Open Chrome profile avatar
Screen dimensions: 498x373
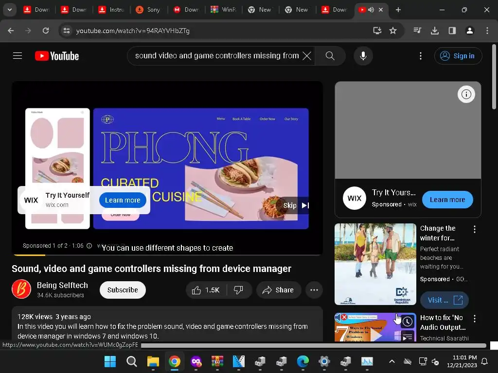point(469,31)
